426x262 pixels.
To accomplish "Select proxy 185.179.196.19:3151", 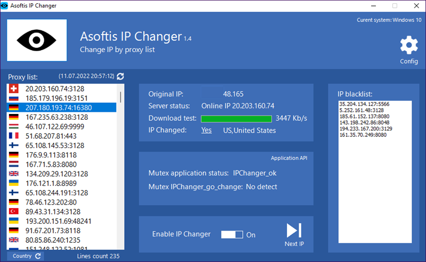I will coord(61,98).
